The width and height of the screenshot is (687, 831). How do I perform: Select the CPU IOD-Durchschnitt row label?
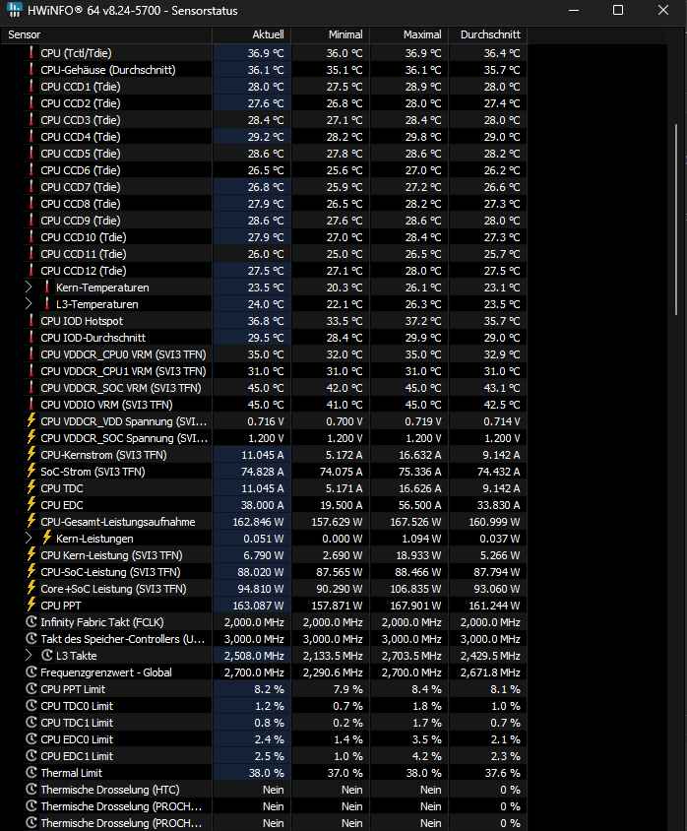point(93,338)
